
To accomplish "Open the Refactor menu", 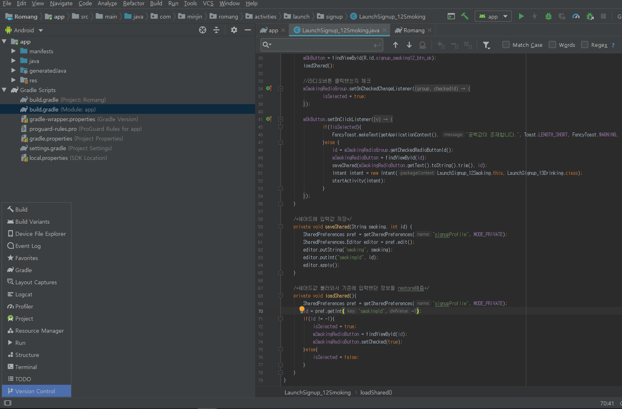I will click(x=134, y=4).
